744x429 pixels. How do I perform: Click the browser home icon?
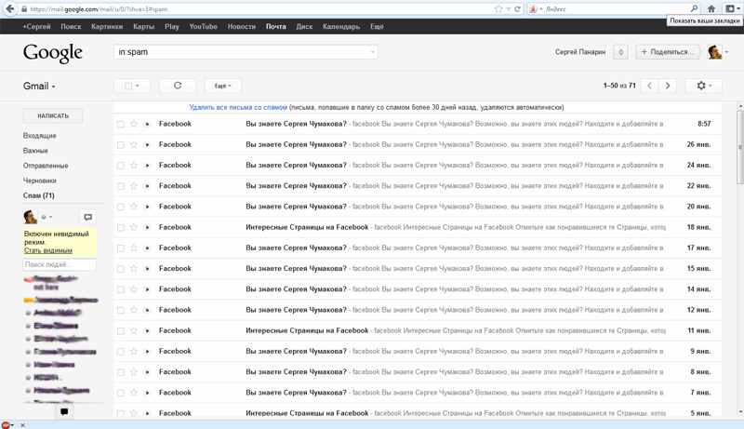click(x=711, y=8)
